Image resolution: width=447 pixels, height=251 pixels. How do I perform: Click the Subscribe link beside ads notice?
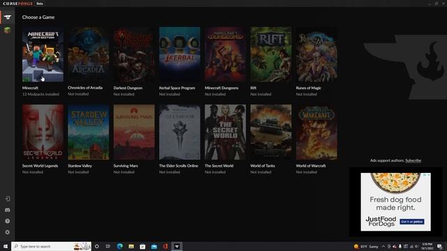tap(413, 160)
